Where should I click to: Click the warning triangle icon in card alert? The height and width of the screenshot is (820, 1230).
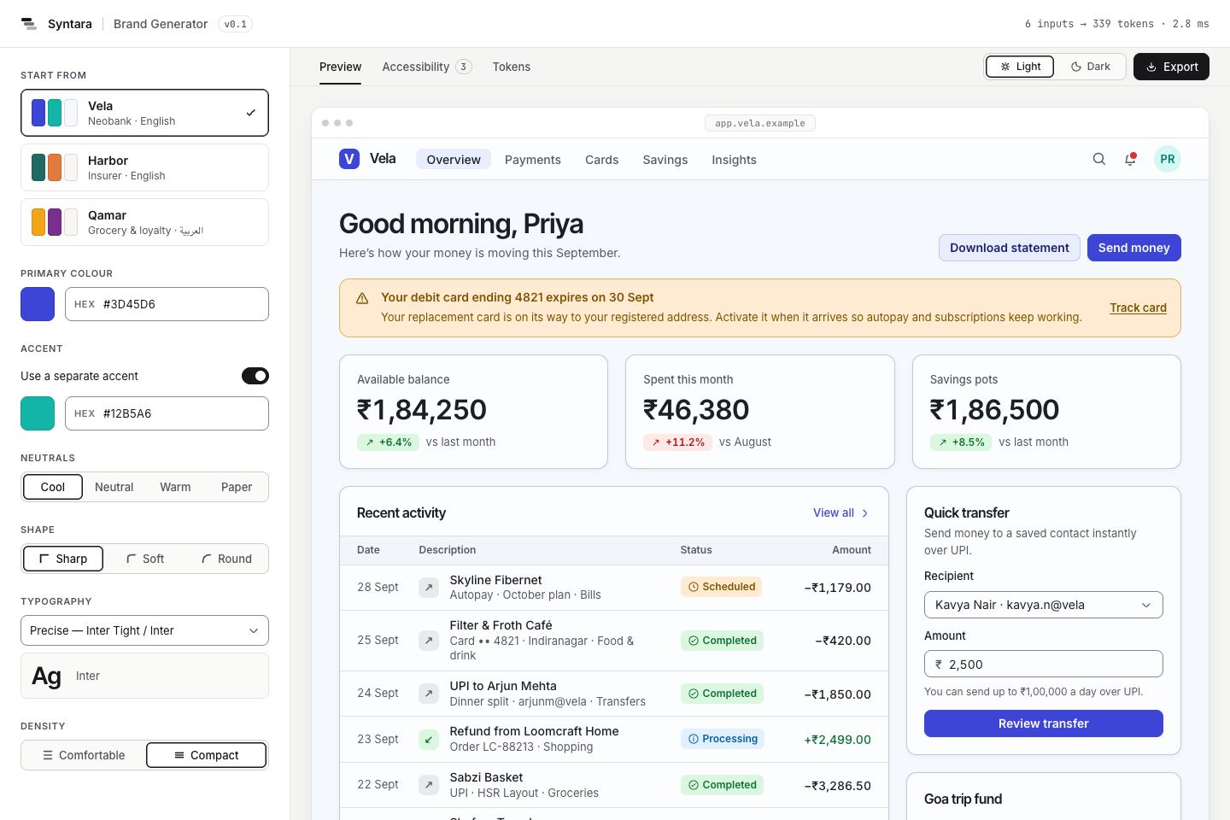point(362,298)
